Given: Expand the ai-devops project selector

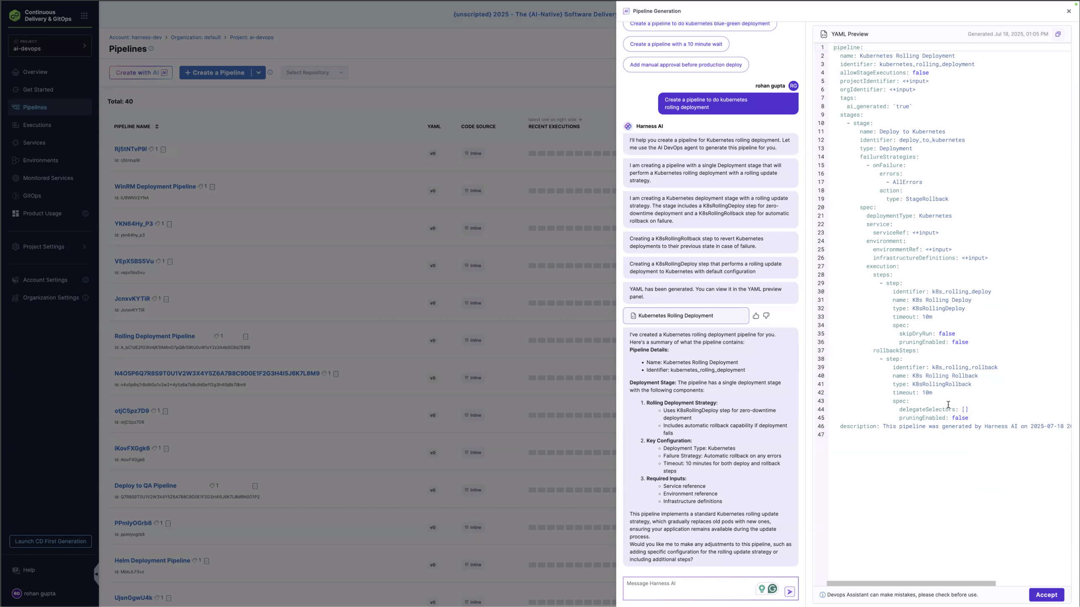Looking at the screenshot, I should (84, 46).
